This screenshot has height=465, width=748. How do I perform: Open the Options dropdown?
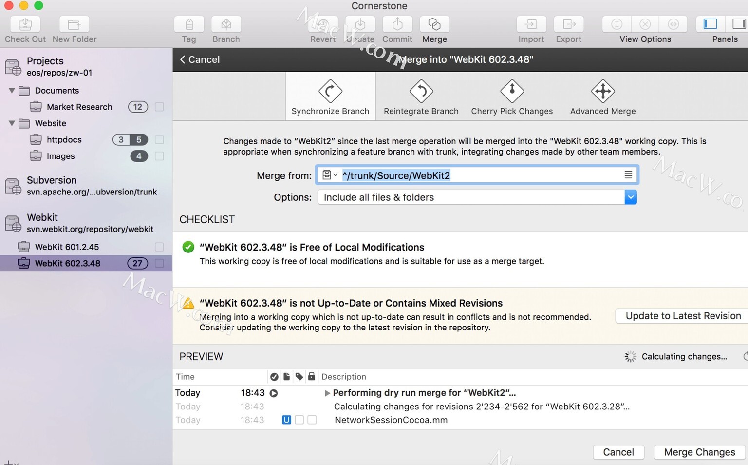point(477,197)
